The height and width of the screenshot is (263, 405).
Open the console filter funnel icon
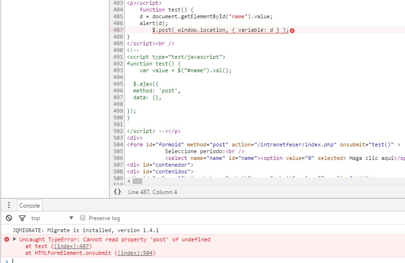22,218
